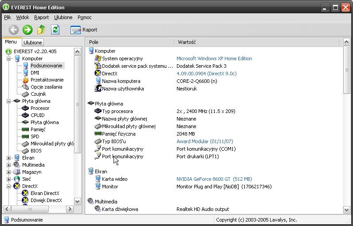
Task: Go back with the grey left arrow
Action: pos(14,30)
